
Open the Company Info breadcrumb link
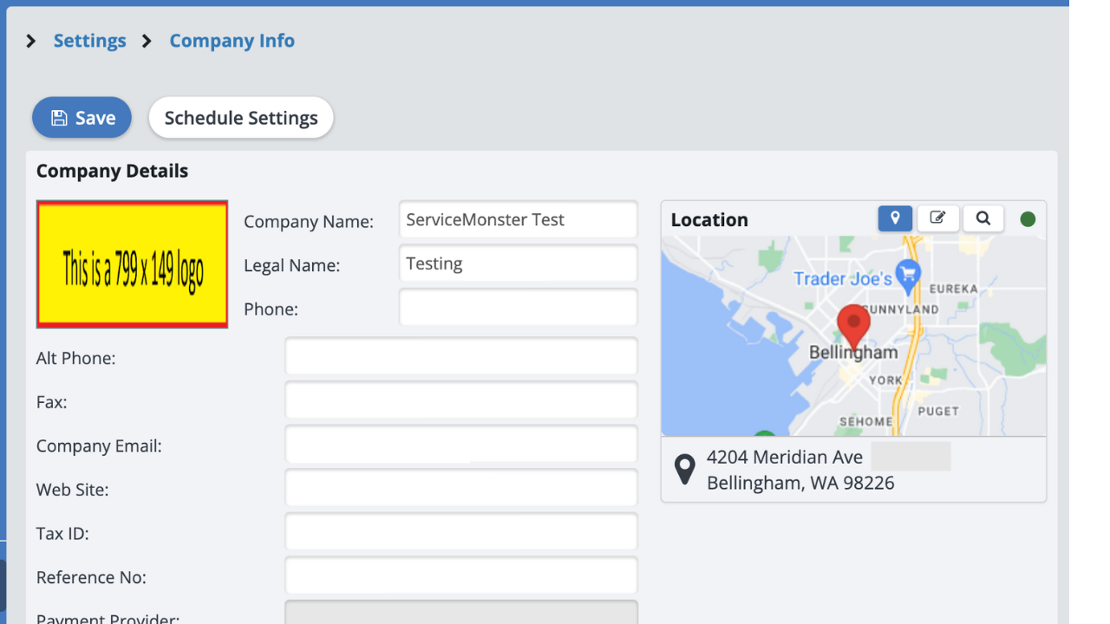click(x=232, y=41)
